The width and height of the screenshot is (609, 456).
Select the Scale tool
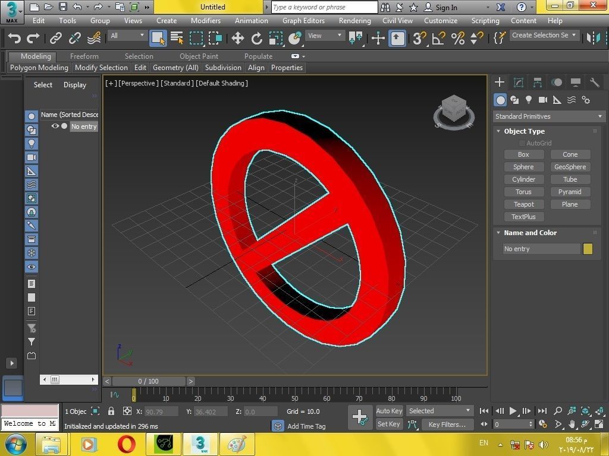276,38
